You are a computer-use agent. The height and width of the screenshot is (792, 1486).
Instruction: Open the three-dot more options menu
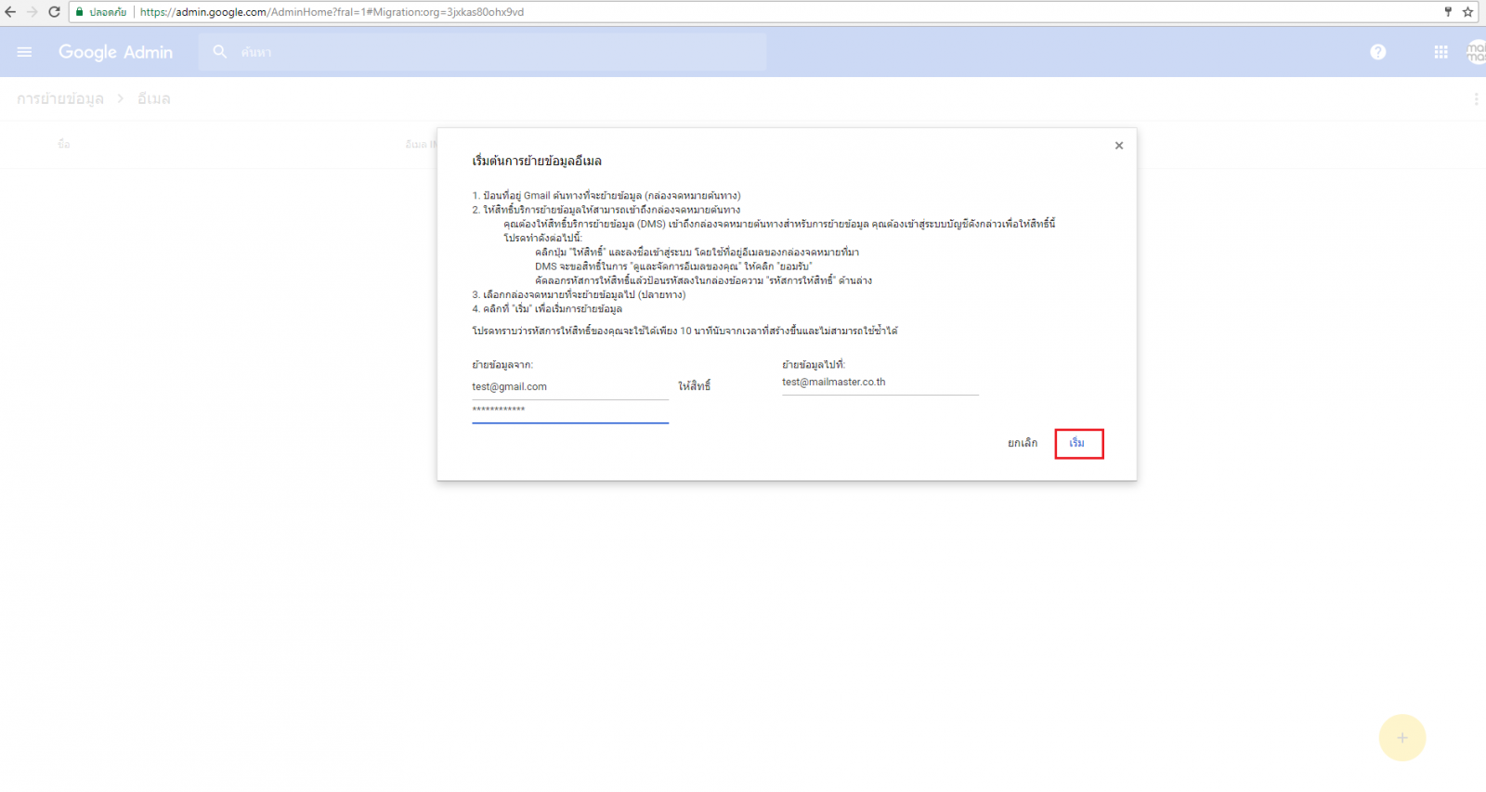[x=1476, y=98]
